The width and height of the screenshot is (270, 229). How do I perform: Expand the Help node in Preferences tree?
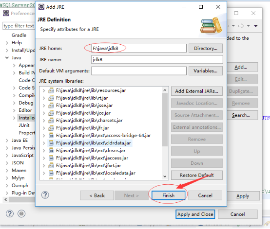pyautogui.click(x=7, y=43)
